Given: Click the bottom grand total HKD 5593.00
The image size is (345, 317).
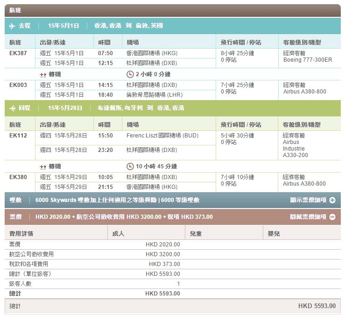Looking at the screenshot, I should (x=317, y=306).
